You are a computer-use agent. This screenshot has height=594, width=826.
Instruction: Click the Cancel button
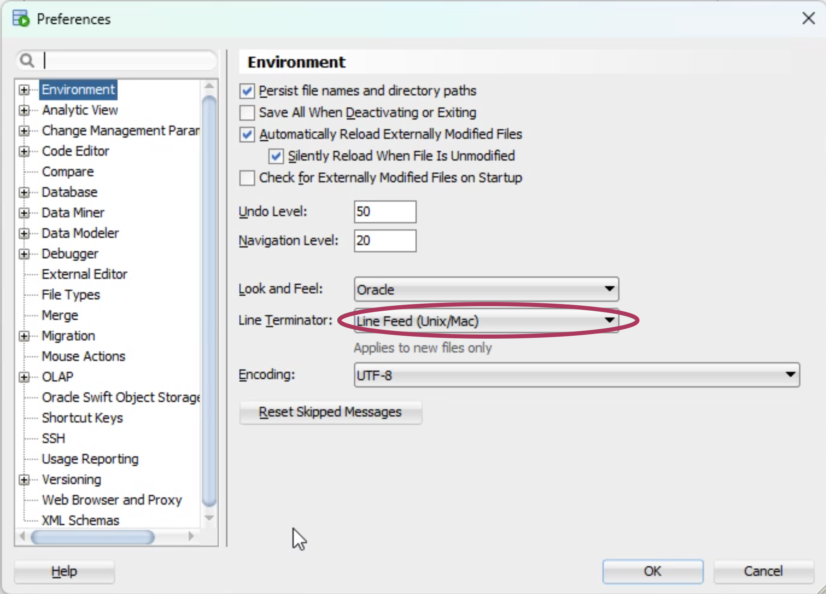coord(764,571)
